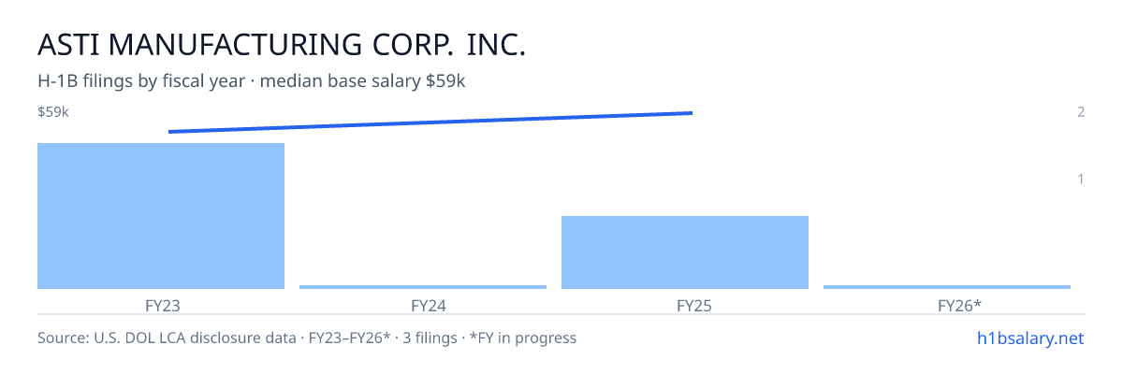Viewport: 1123px width, 374px height.
Task: Click the ASTI MANUFACTURING CORP. INC. title
Action: point(282,45)
